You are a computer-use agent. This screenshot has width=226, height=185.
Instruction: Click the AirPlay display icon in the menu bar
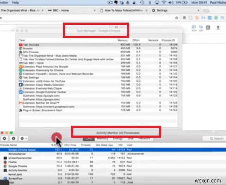click(157, 3)
